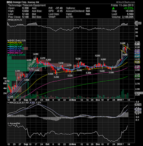Click the 3.480 price label
The height and width of the screenshot is (146, 143).
coord(88,73)
